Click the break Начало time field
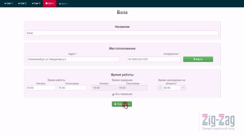The width and height of the screenshot is (244, 137). click(104, 88)
